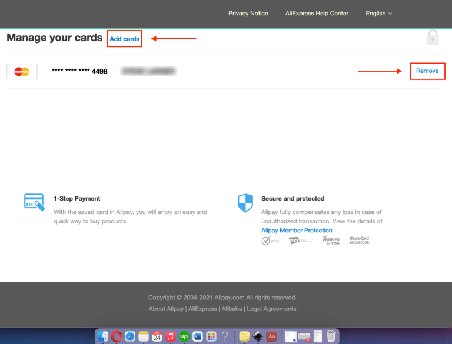The width and height of the screenshot is (452, 344).
Task: Open Launchpad from the Dock
Action: [211, 336]
